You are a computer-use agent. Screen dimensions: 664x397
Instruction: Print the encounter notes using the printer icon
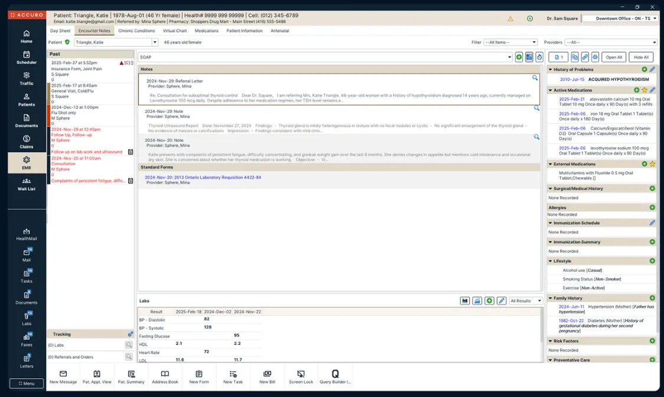(594, 56)
